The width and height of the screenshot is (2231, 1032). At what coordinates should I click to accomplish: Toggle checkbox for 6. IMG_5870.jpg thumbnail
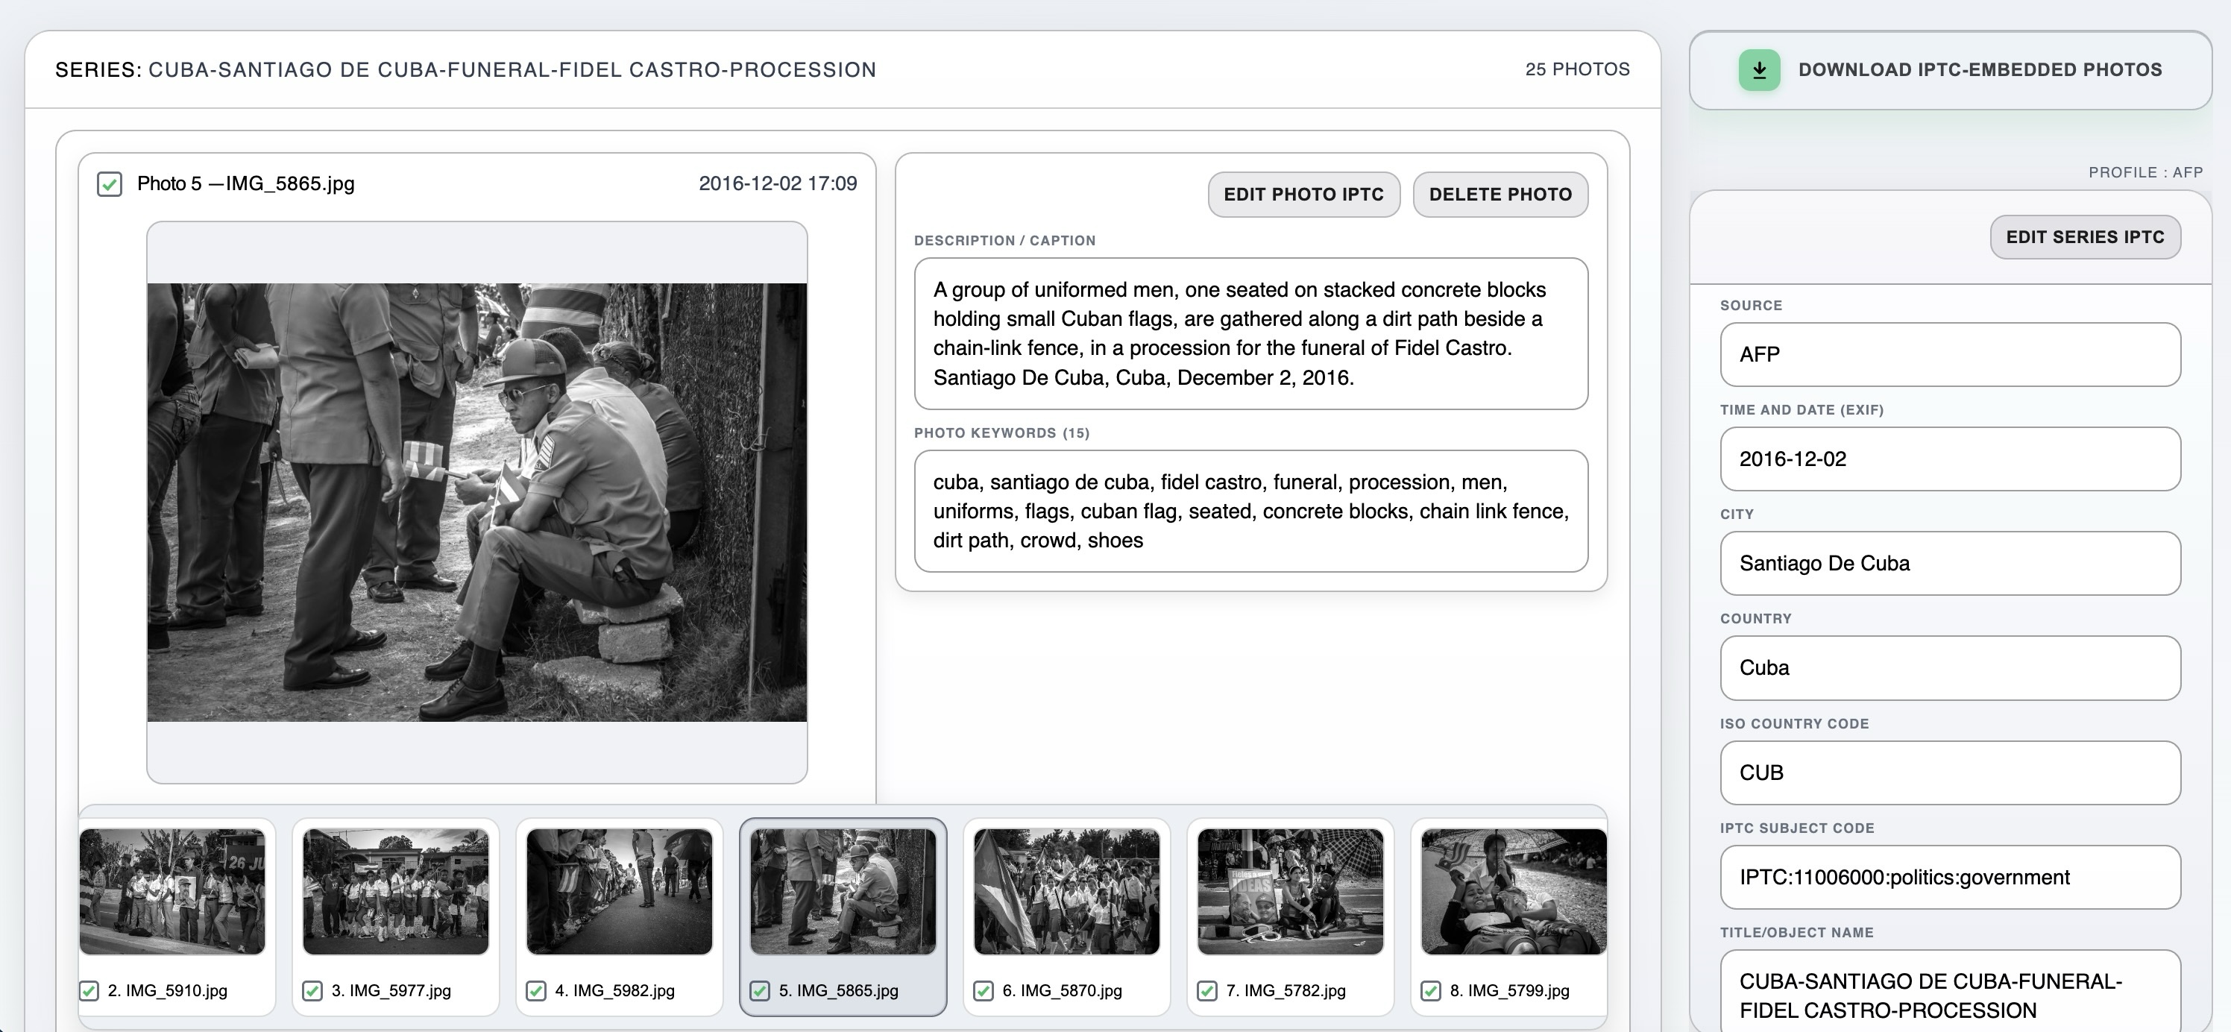tap(983, 990)
